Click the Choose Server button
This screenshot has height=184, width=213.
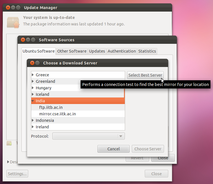[148, 149]
